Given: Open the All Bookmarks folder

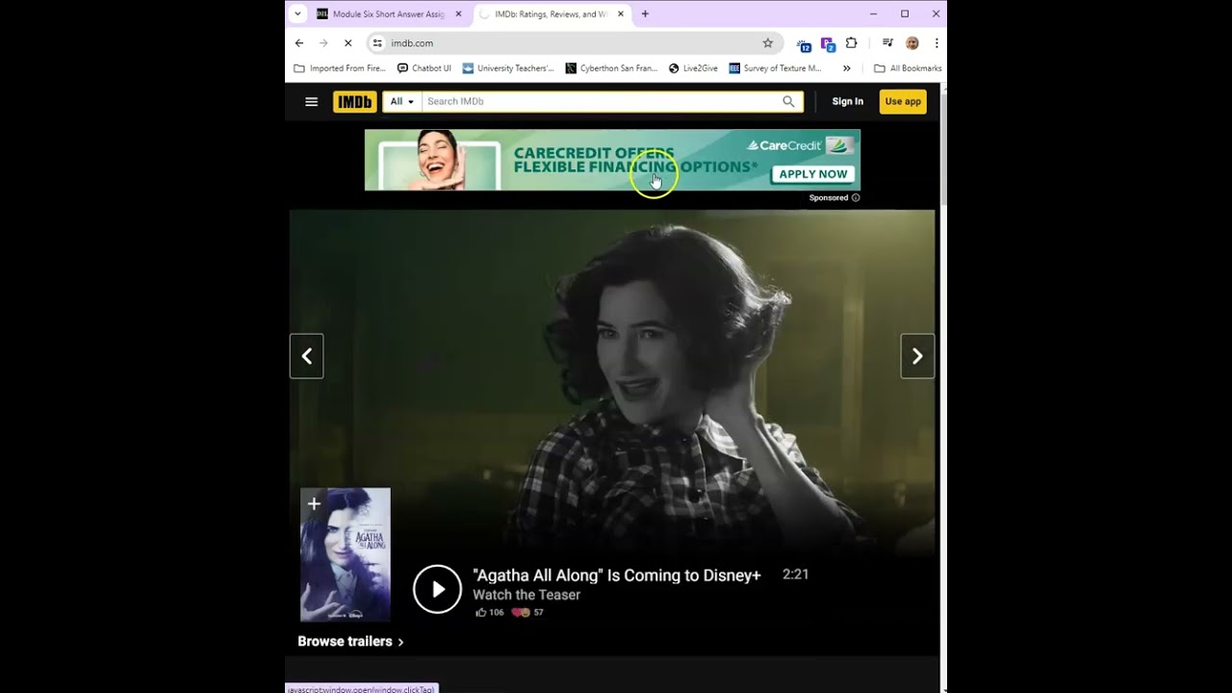Looking at the screenshot, I should click(x=908, y=68).
